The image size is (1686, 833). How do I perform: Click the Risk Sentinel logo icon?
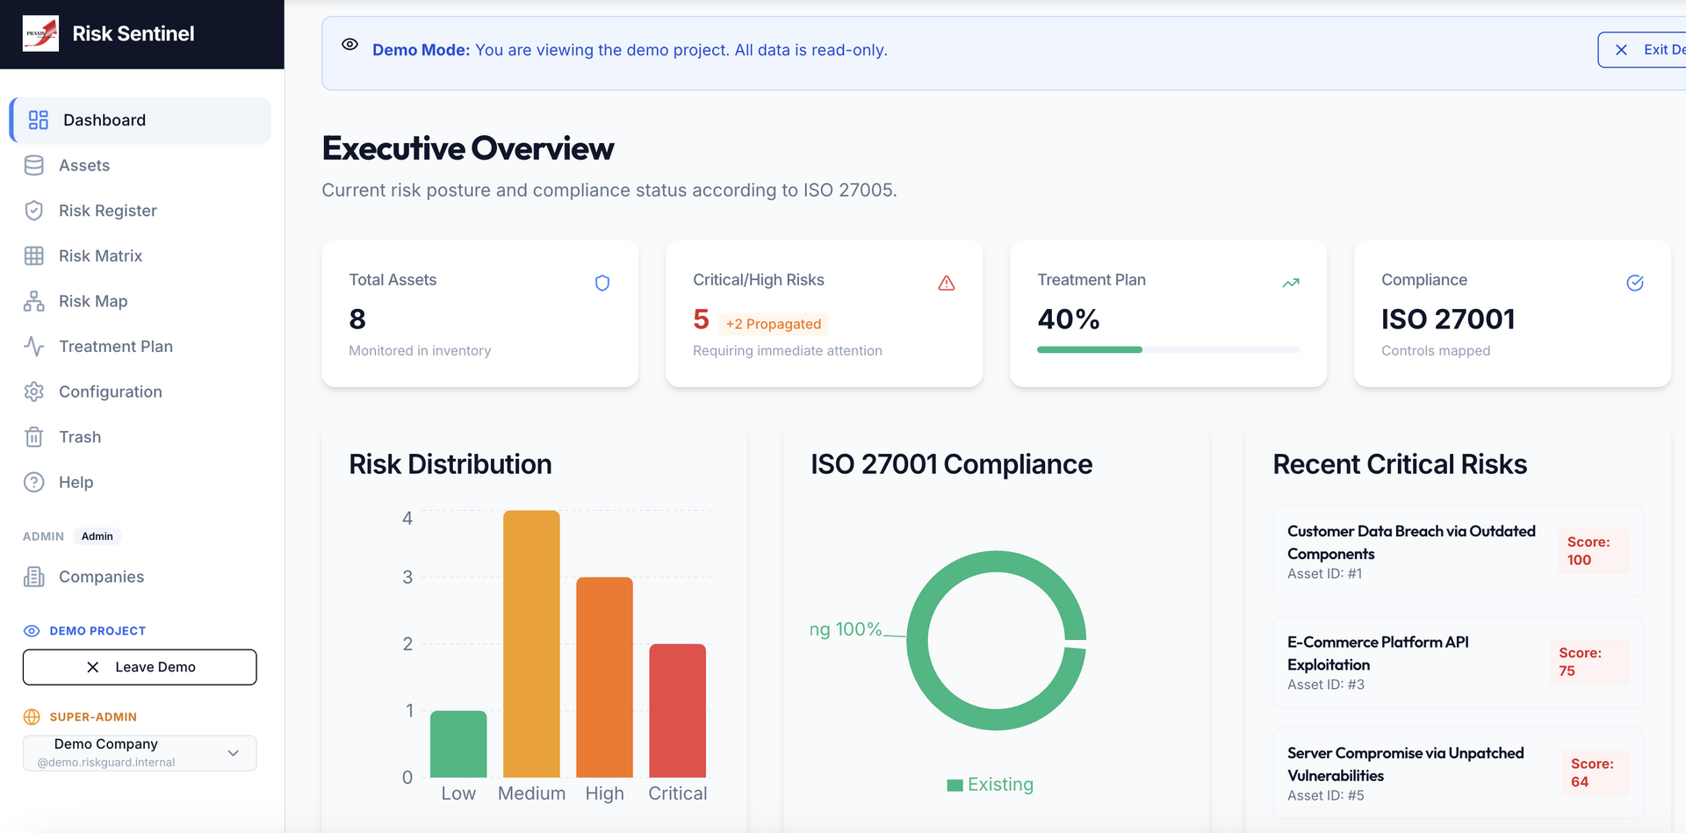click(40, 33)
